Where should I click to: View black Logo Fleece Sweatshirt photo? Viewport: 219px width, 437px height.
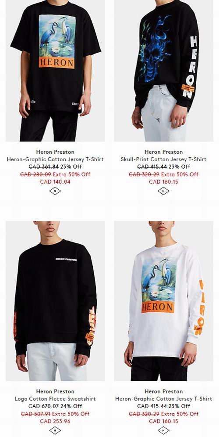(55, 301)
